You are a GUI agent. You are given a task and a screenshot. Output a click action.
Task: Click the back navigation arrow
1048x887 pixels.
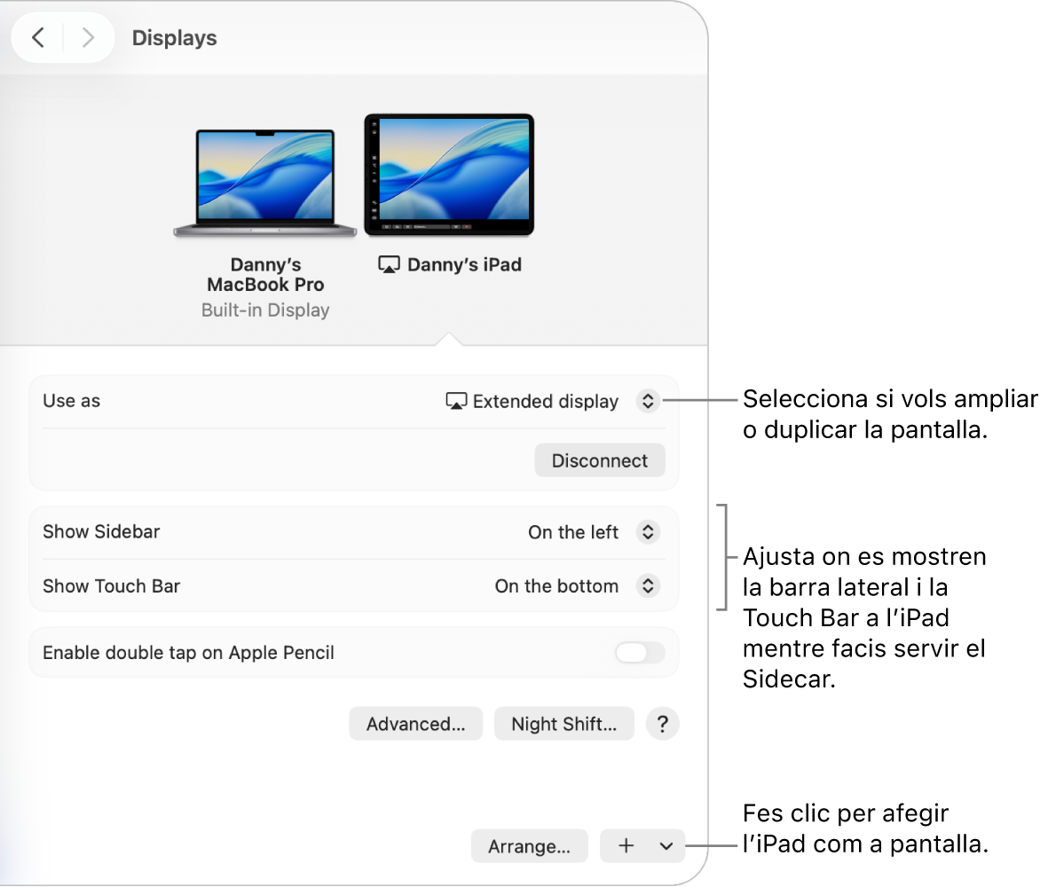click(38, 37)
